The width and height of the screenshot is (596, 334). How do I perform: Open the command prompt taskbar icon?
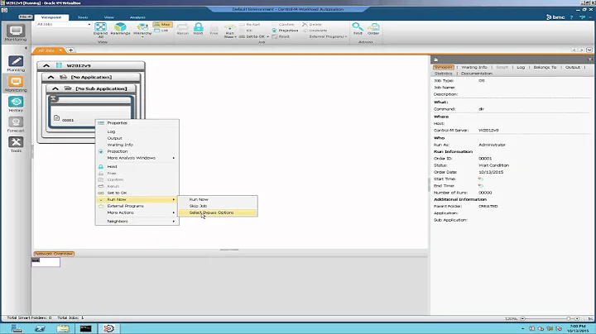point(86,328)
